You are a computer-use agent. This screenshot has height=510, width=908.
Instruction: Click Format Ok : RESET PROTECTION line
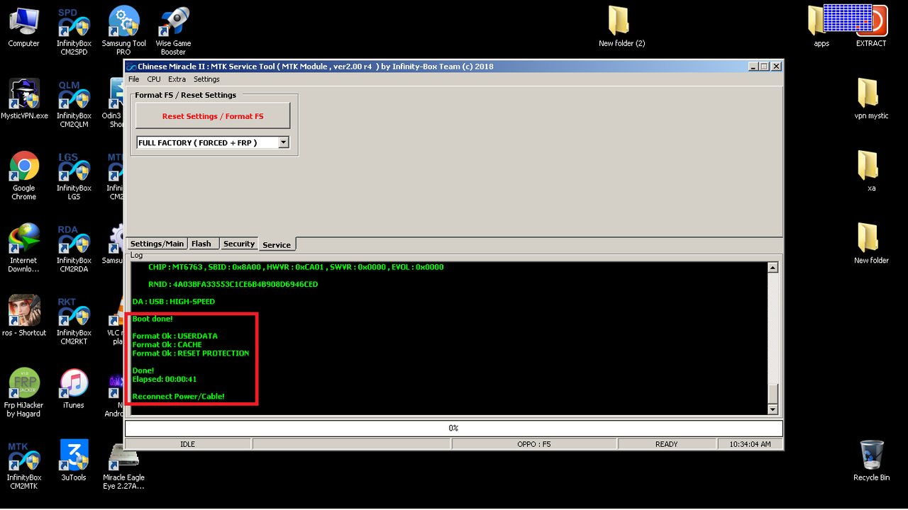191,353
